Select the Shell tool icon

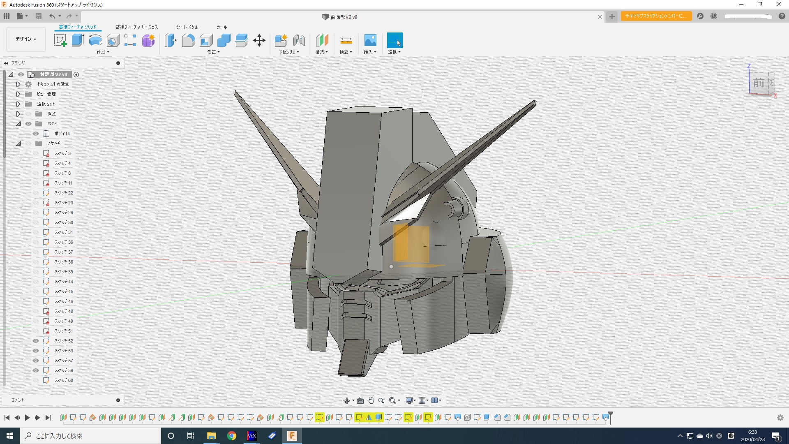206,40
